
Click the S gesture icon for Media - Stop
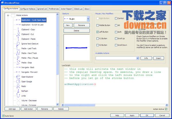(x=18, y=63)
